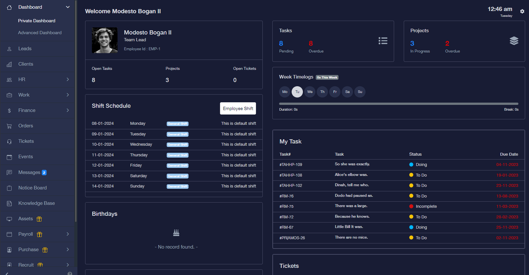Expand the Recruit menu chevron
The height and width of the screenshot is (275, 529).
point(68,265)
